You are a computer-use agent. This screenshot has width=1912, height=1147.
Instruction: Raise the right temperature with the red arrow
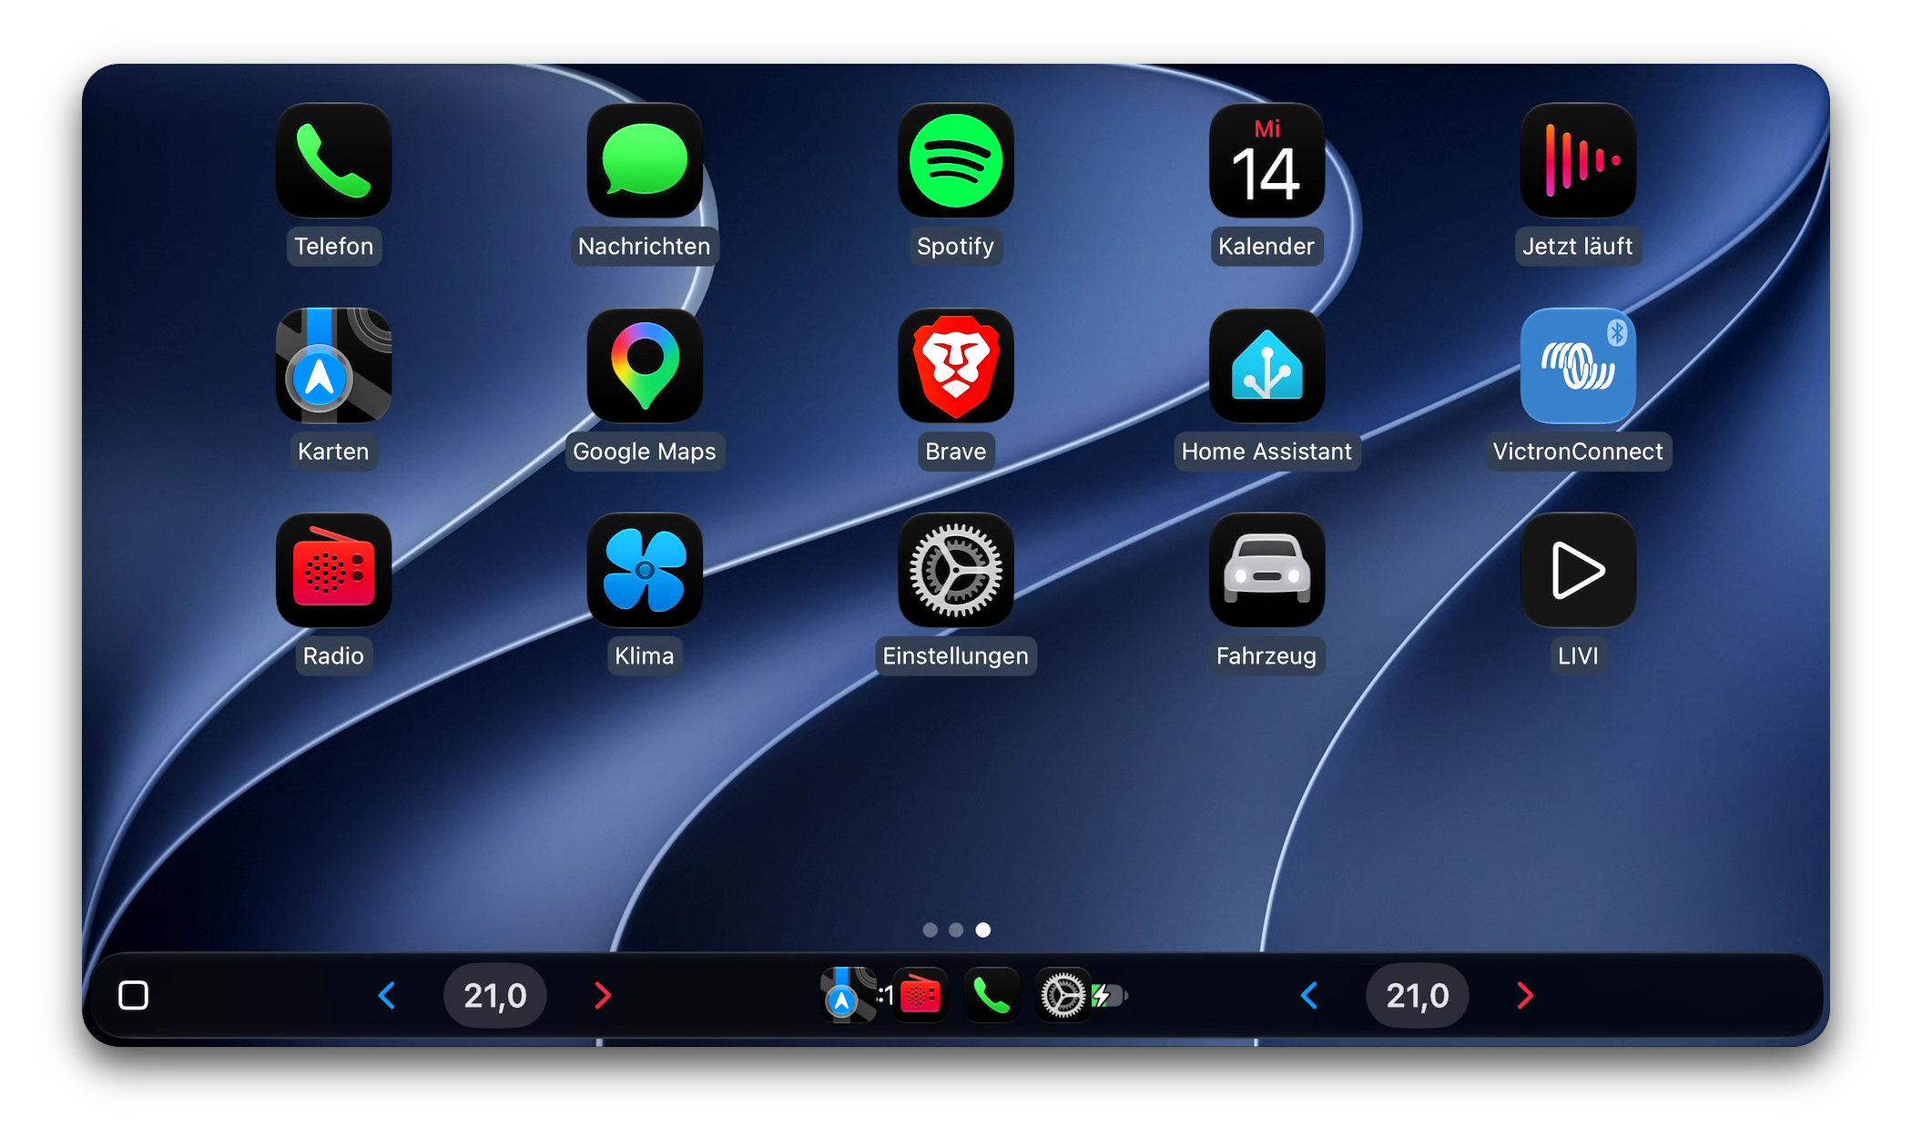(1526, 996)
